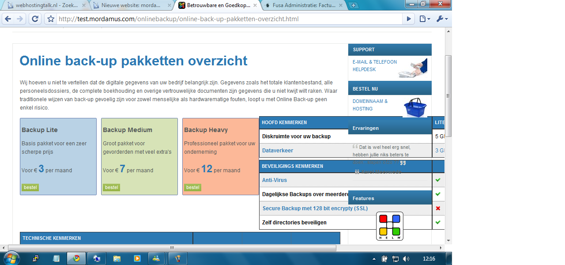The height and width of the screenshot is (265, 565).
Task: Click the URL address bar
Action: (230, 19)
